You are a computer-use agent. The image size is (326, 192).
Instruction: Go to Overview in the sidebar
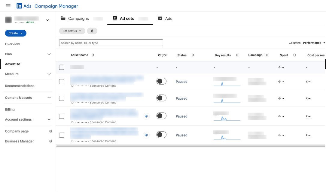(13, 44)
